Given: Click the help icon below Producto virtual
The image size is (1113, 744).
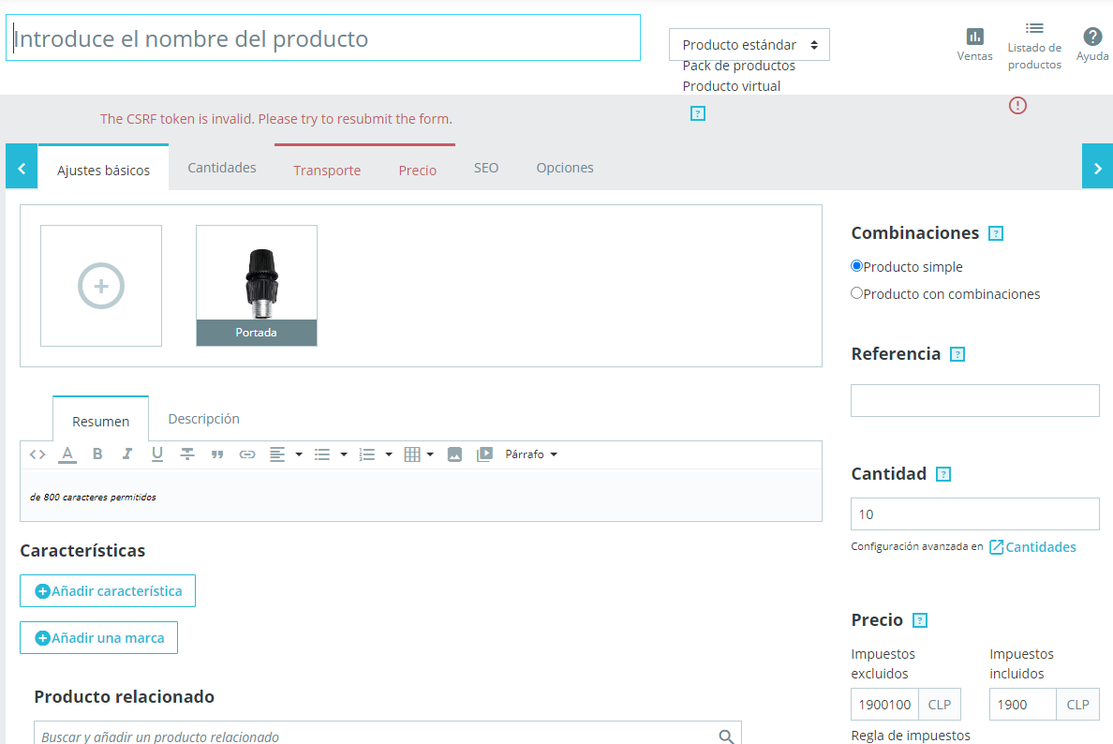Looking at the screenshot, I should tap(698, 113).
